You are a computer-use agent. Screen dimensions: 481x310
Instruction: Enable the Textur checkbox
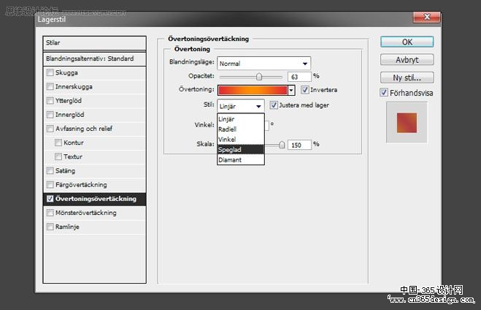(58, 156)
